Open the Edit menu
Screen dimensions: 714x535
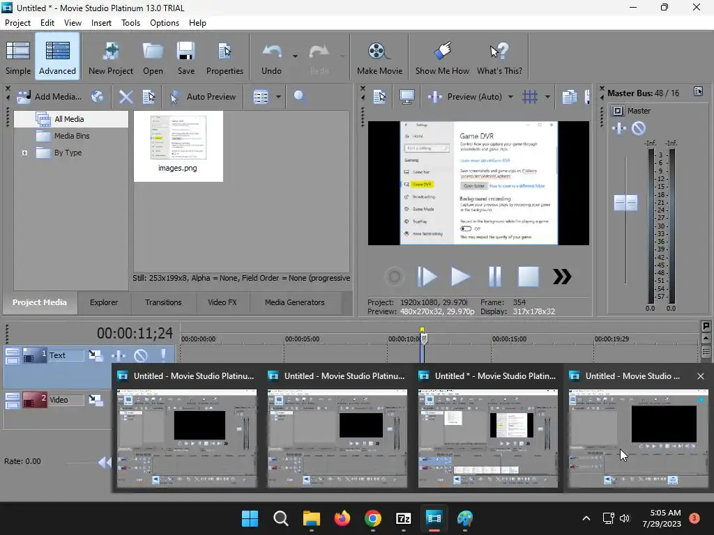click(47, 23)
